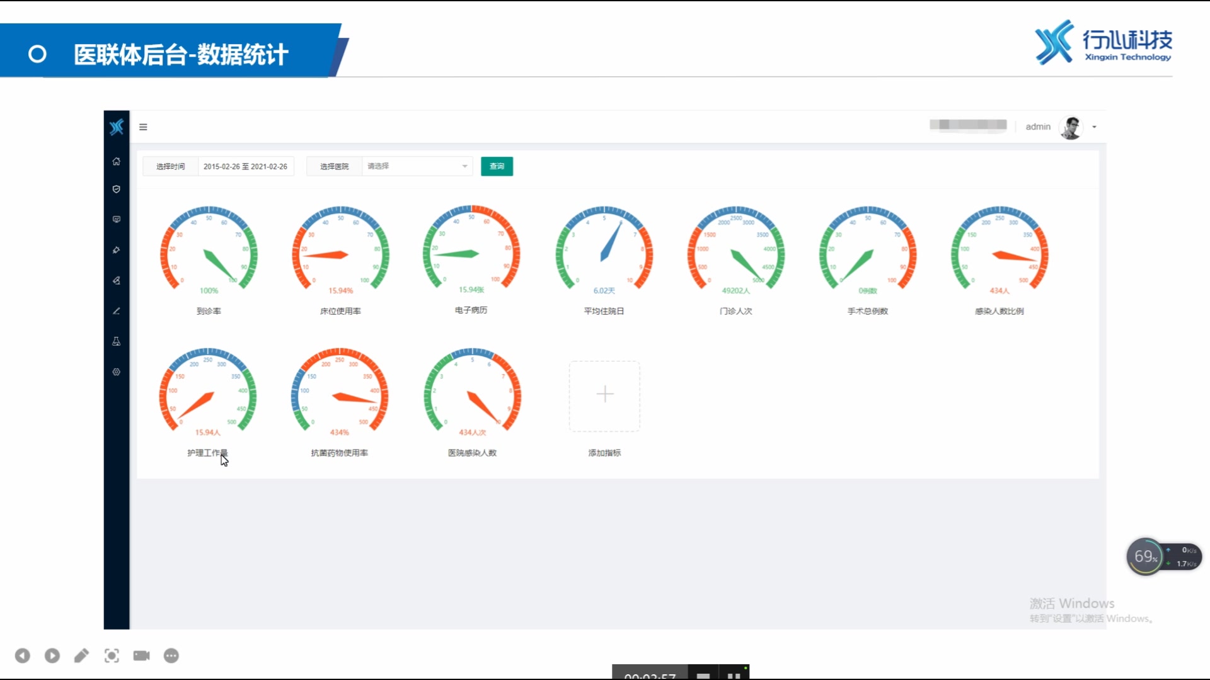Click the 6.02天 value text
Screen dimensions: 1210x680
pyautogui.click(x=604, y=291)
